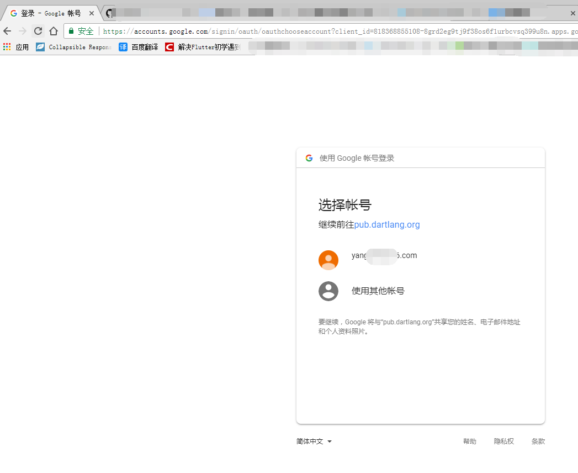This screenshot has width=578, height=473.
Task: Switch to the 登录 - Google 帐号 tab
Action: [x=50, y=13]
